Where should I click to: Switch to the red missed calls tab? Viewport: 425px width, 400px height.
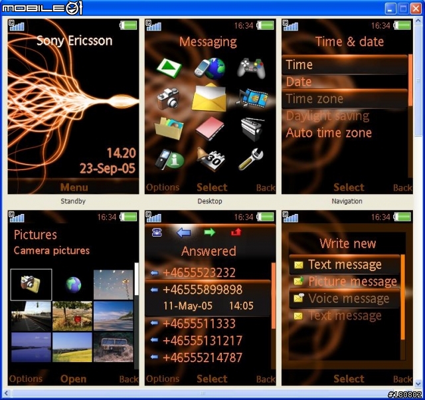coord(236,232)
